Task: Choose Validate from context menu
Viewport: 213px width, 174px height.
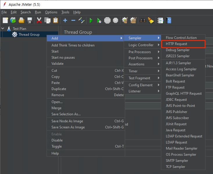Action: pos(86,63)
